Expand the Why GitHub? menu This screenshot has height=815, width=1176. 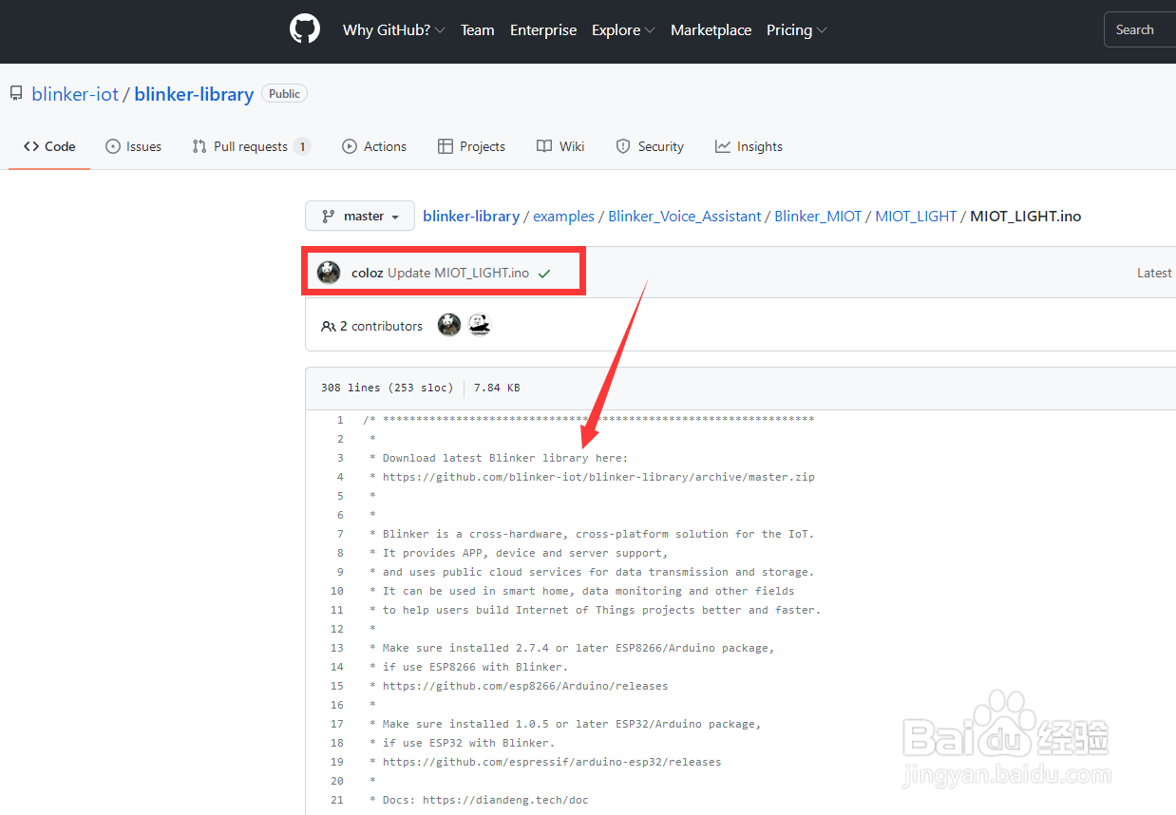[x=393, y=30]
